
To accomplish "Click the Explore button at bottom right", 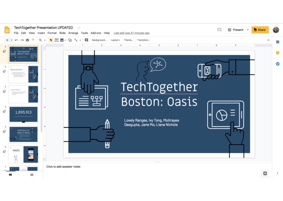I will [265, 173].
